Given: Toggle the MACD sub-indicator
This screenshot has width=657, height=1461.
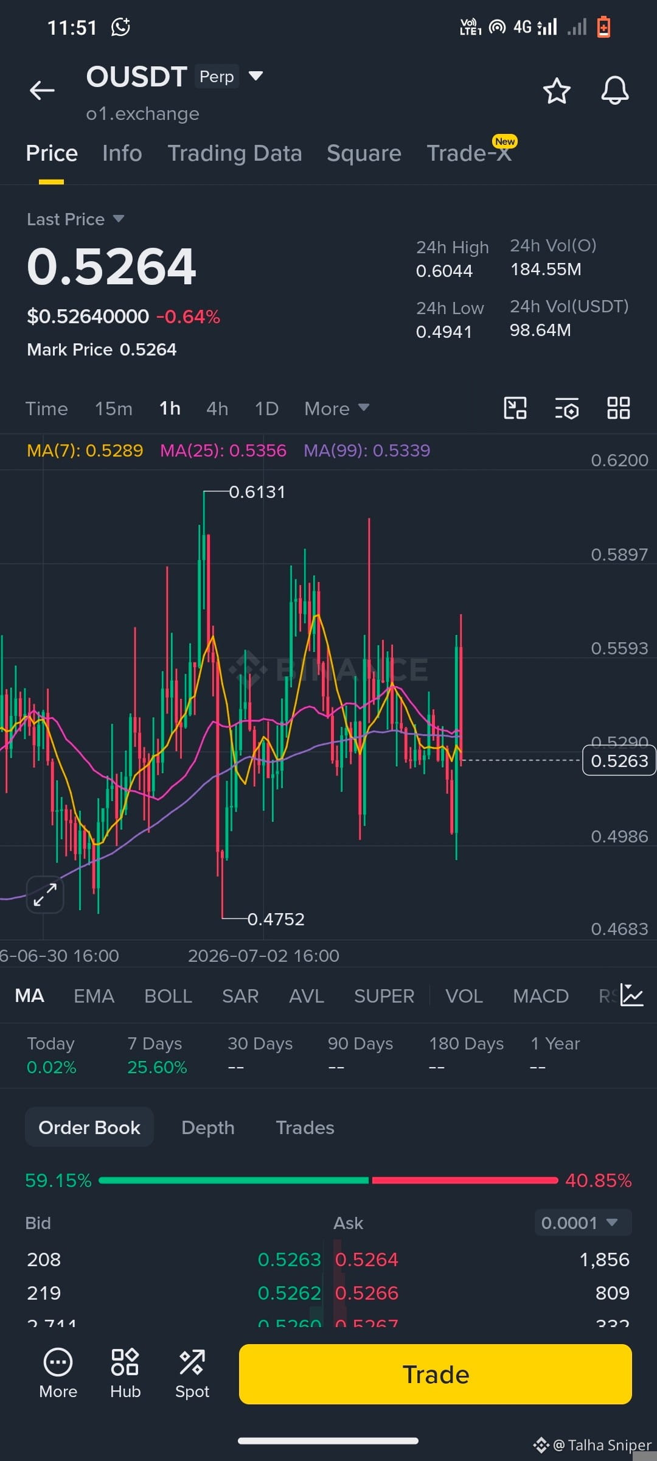Looking at the screenshot, I should point(541,996).
